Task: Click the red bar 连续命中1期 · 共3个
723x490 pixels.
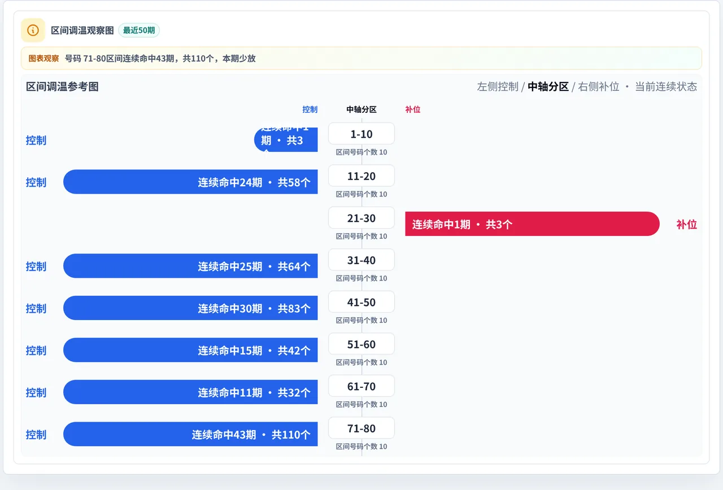Action: click(532, 224)
